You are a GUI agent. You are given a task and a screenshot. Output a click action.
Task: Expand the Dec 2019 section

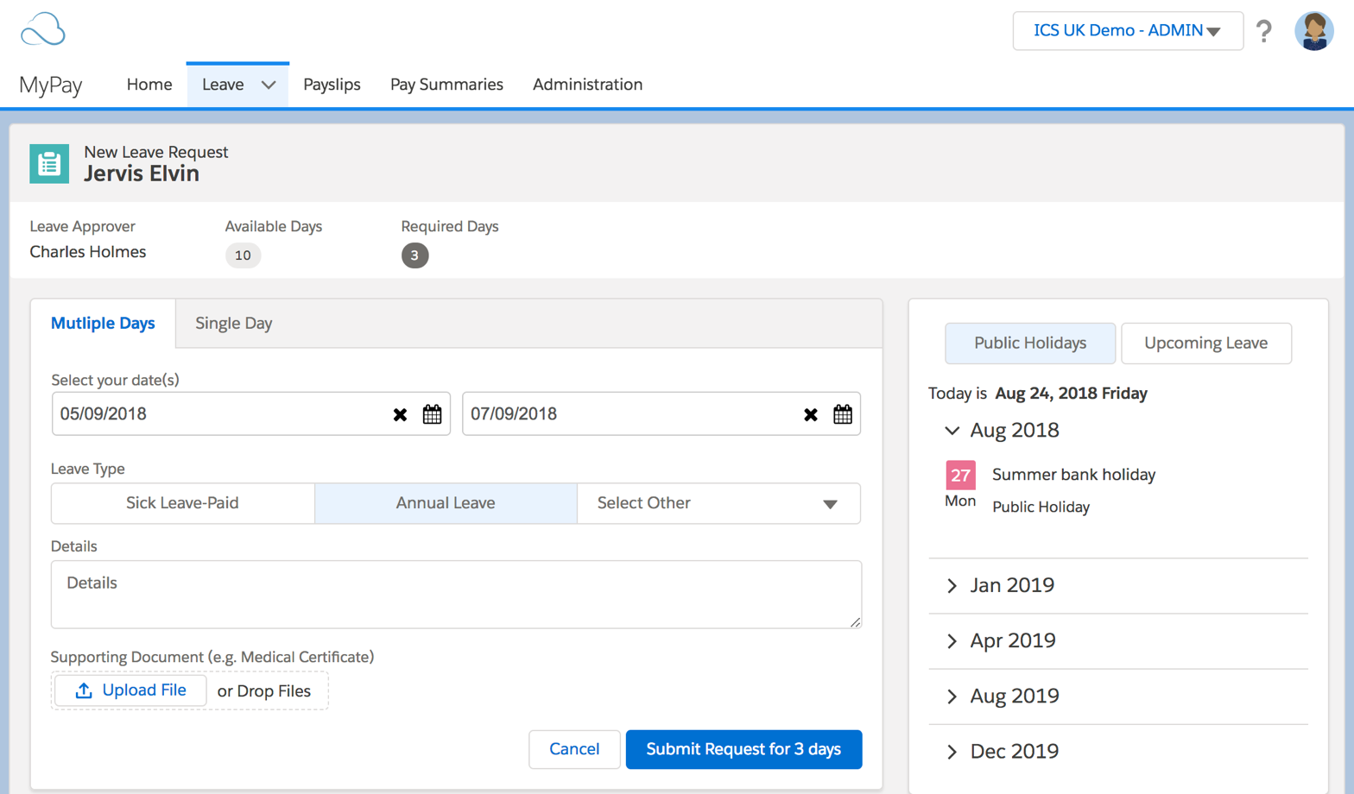click(x=952, y=751)
